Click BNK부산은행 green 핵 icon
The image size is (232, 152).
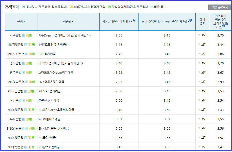pyautogui.click(x=34, y=54)
